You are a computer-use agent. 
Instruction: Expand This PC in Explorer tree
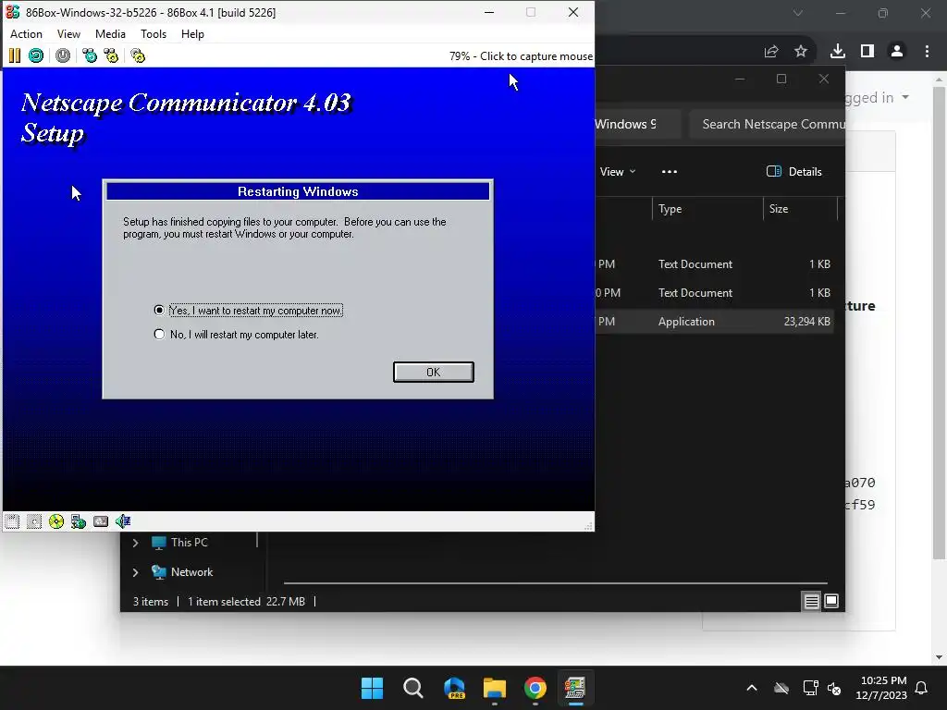136,543
